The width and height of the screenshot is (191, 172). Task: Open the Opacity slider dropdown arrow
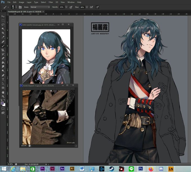(x=66, y=7)
